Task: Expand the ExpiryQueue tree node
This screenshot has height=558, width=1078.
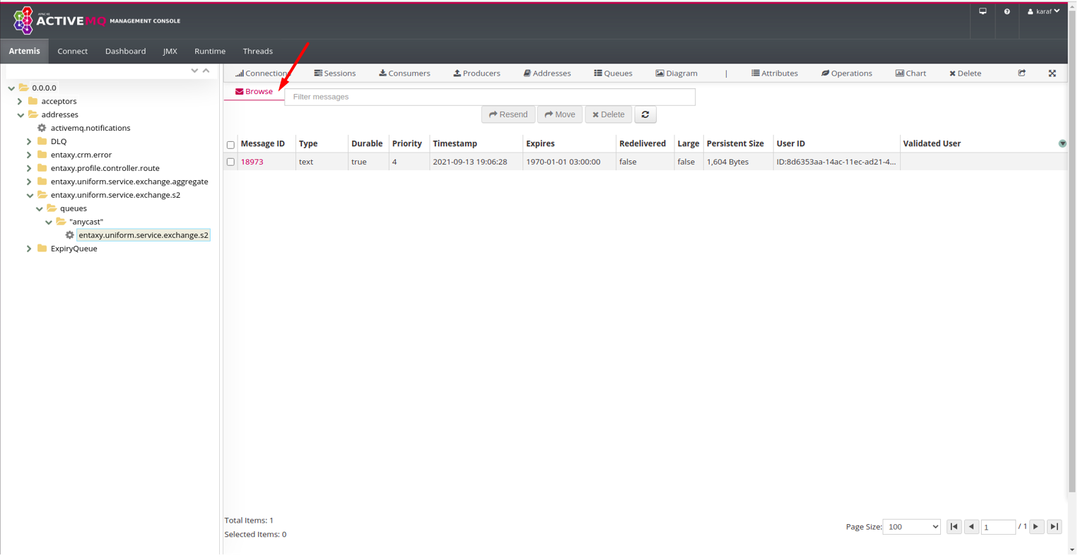Action: pos(29,249)
